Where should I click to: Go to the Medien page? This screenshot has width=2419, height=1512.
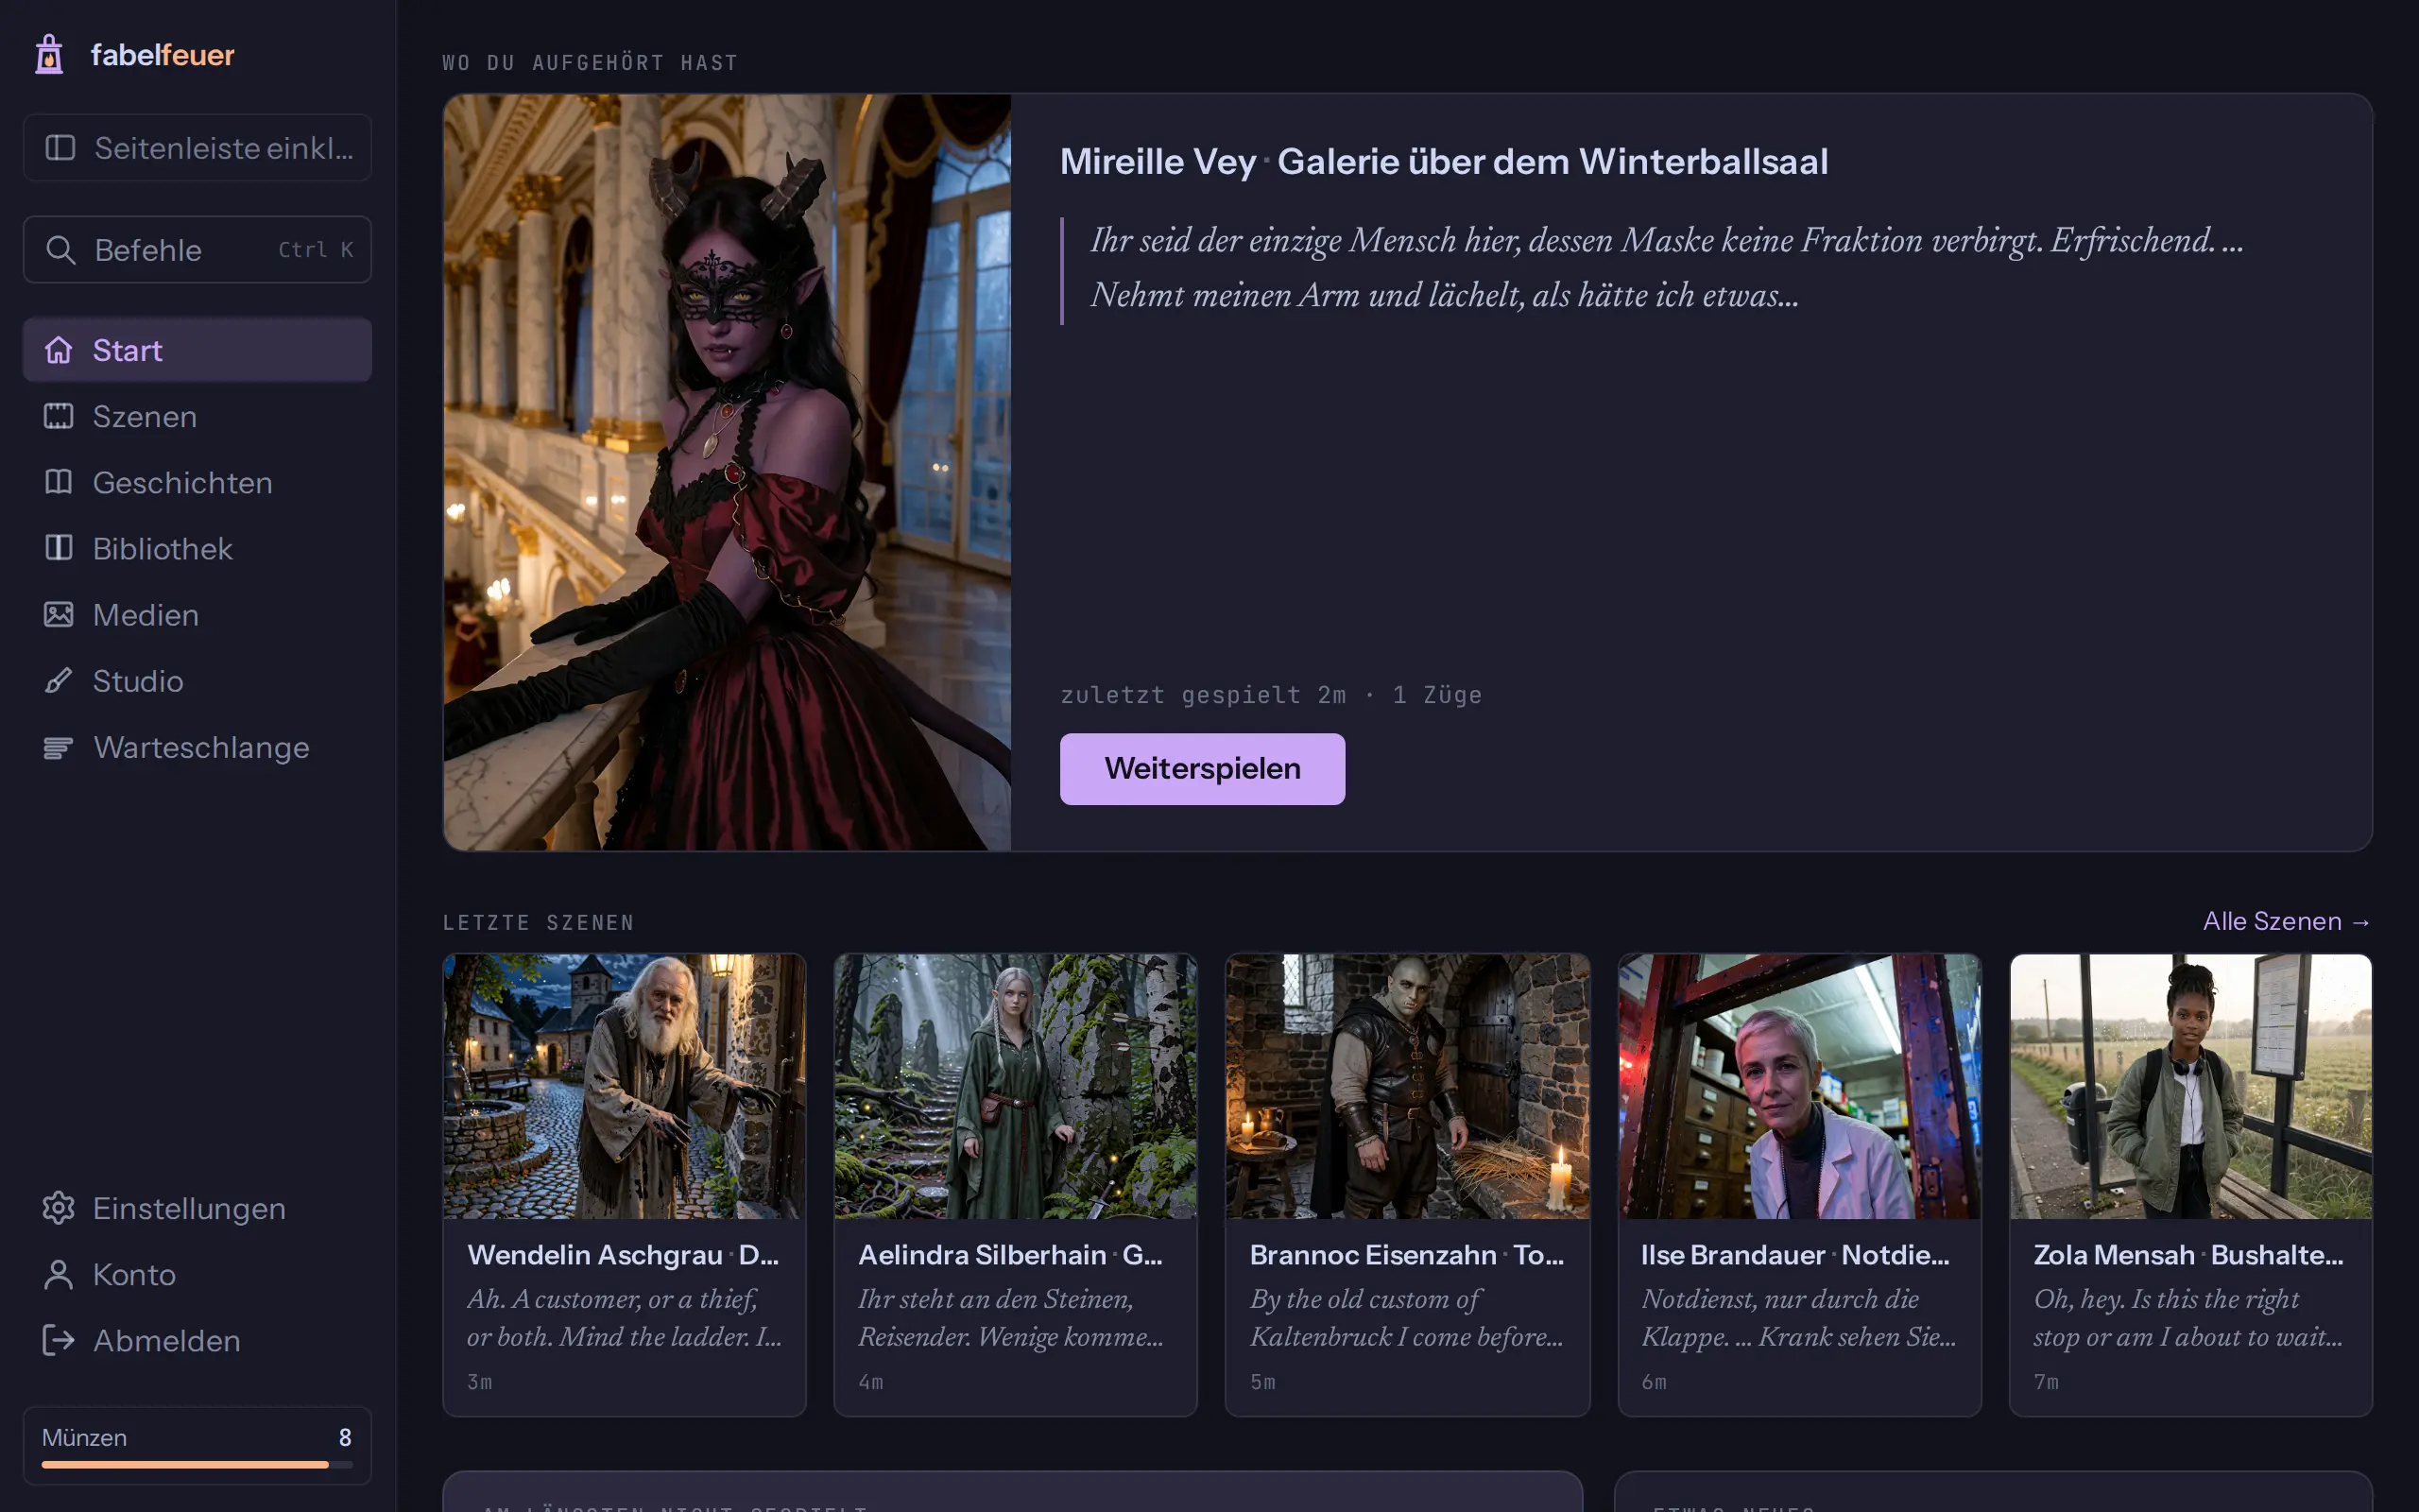click(x=197, y=614)
